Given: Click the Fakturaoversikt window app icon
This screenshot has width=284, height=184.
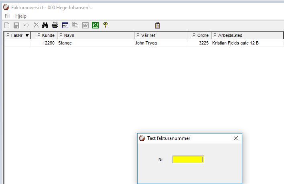Looking at the screenshot, I should click(x=6, y=7).
